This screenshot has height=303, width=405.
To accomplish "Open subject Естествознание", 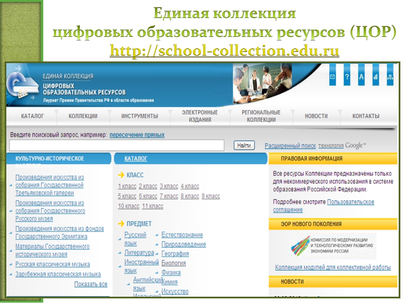I will 182,235.
